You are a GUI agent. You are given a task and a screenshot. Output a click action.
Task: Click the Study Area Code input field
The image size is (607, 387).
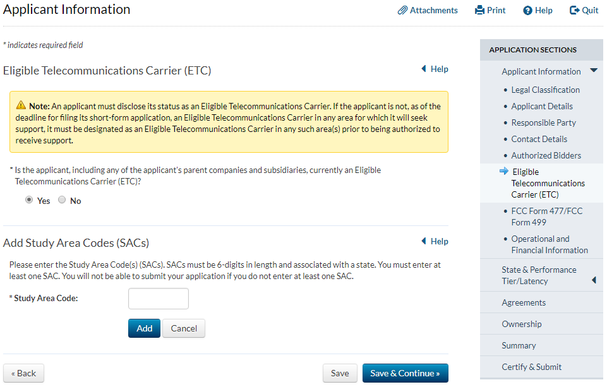pos(159,299)
